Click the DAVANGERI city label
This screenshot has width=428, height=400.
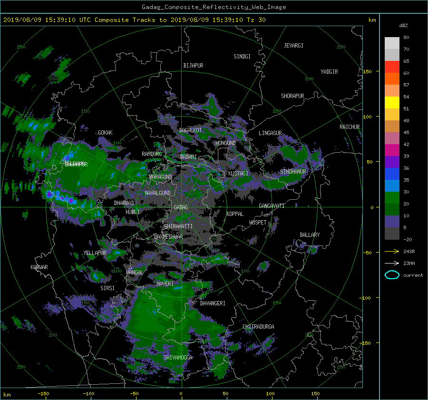pos(213,303)
